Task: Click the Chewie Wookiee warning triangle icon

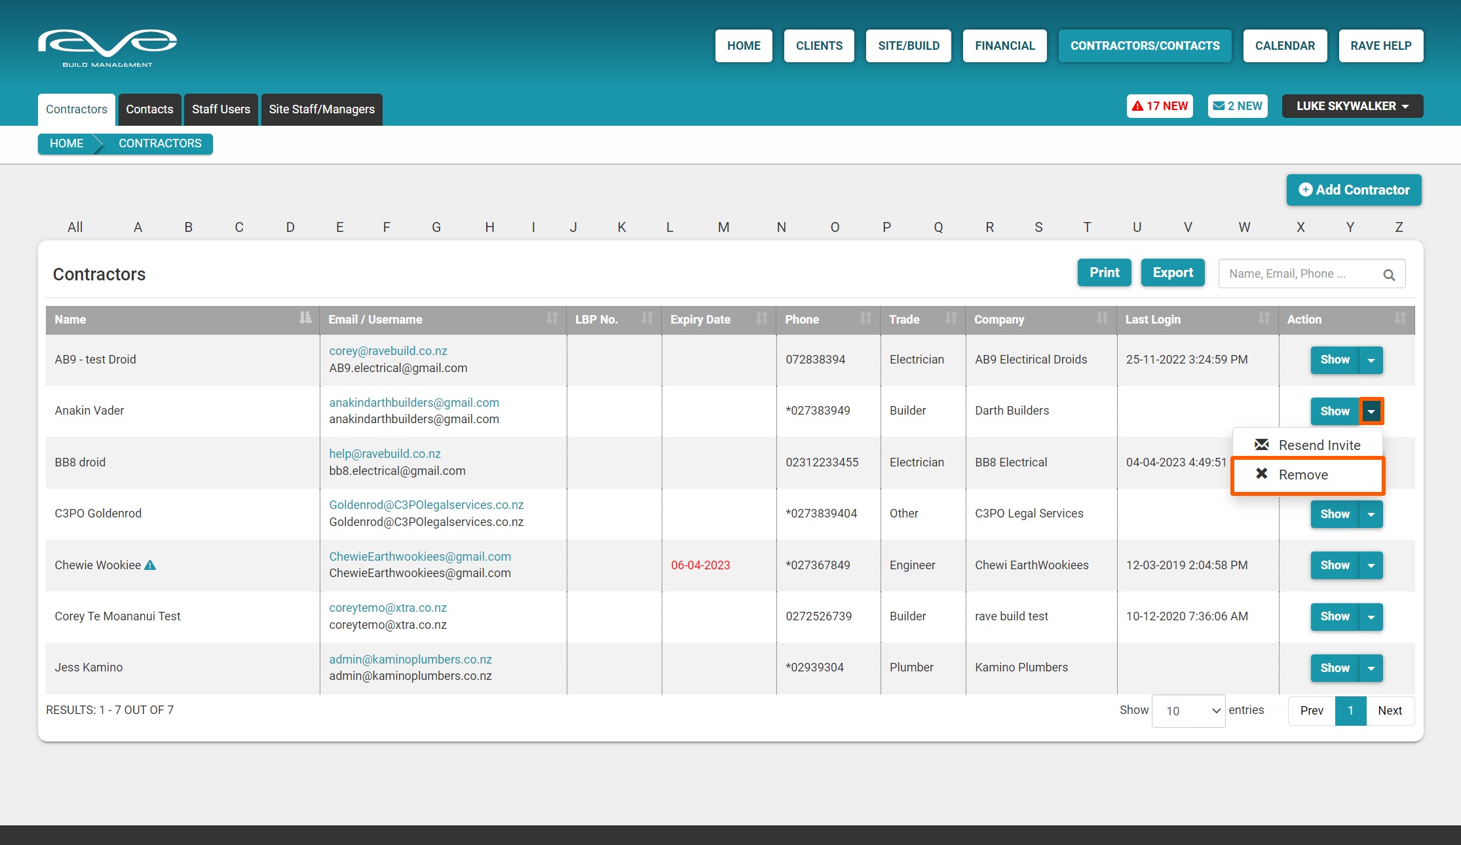Action: (x=150, y=565)
